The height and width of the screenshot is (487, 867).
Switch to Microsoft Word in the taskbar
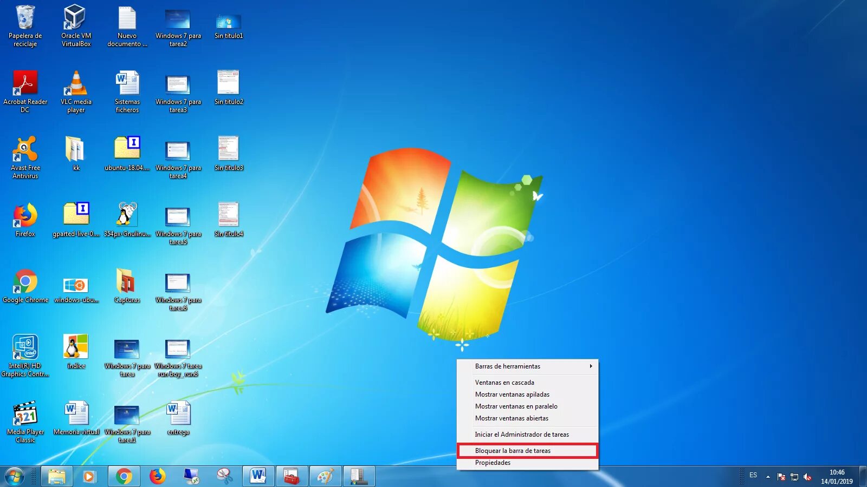click(258, 476)
